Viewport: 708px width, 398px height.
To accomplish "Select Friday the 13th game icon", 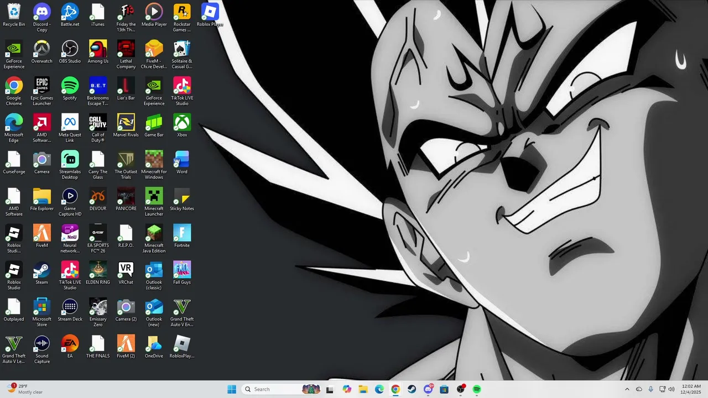I will (126, 18).
